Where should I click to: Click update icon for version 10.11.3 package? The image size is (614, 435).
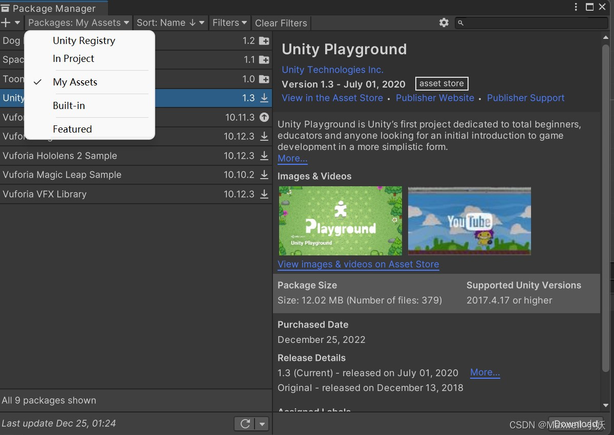tap(264, 117)
